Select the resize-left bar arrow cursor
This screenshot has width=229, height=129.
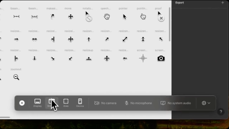53,39
